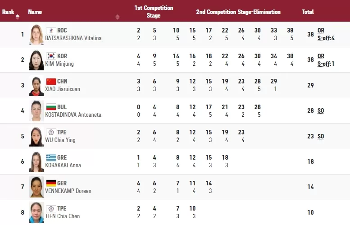Open Kim Minjung's athlete photo

pyautogui.click(x=36, y=60)
